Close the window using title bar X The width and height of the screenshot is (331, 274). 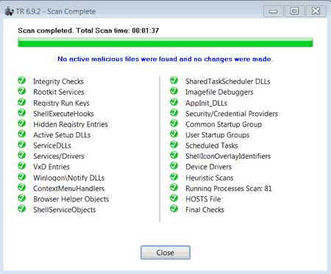click(316, 11)
